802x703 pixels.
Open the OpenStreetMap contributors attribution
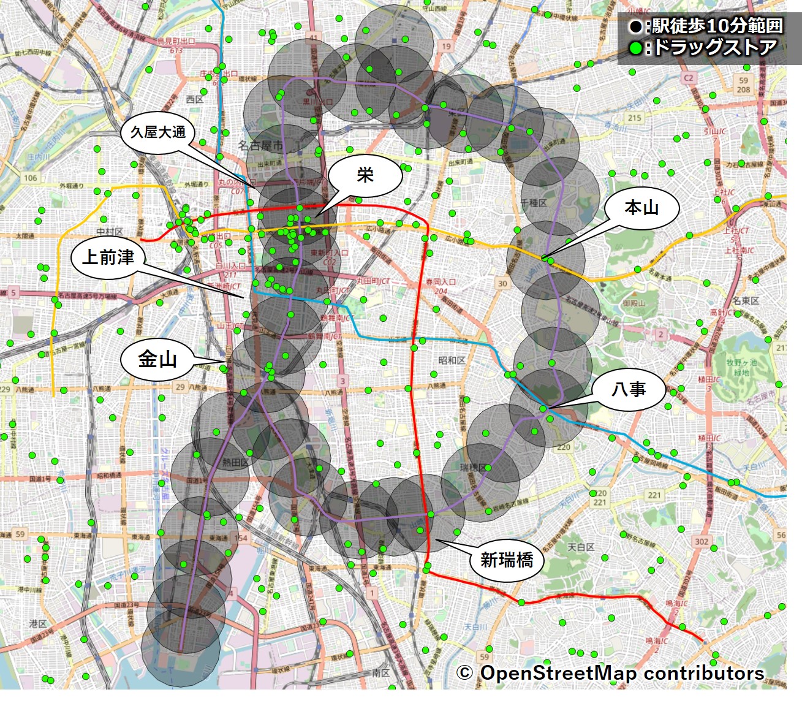(x=610, y=673)
